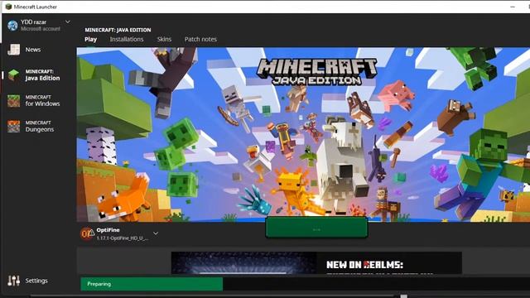
Task: Minimize the Minecraft Launcher window
Action: pos(513,7)
